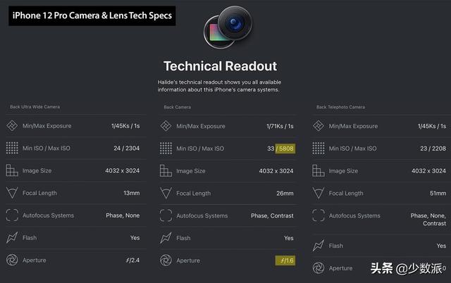Click Telephoto Focal Length icon

tap(319, 193)
